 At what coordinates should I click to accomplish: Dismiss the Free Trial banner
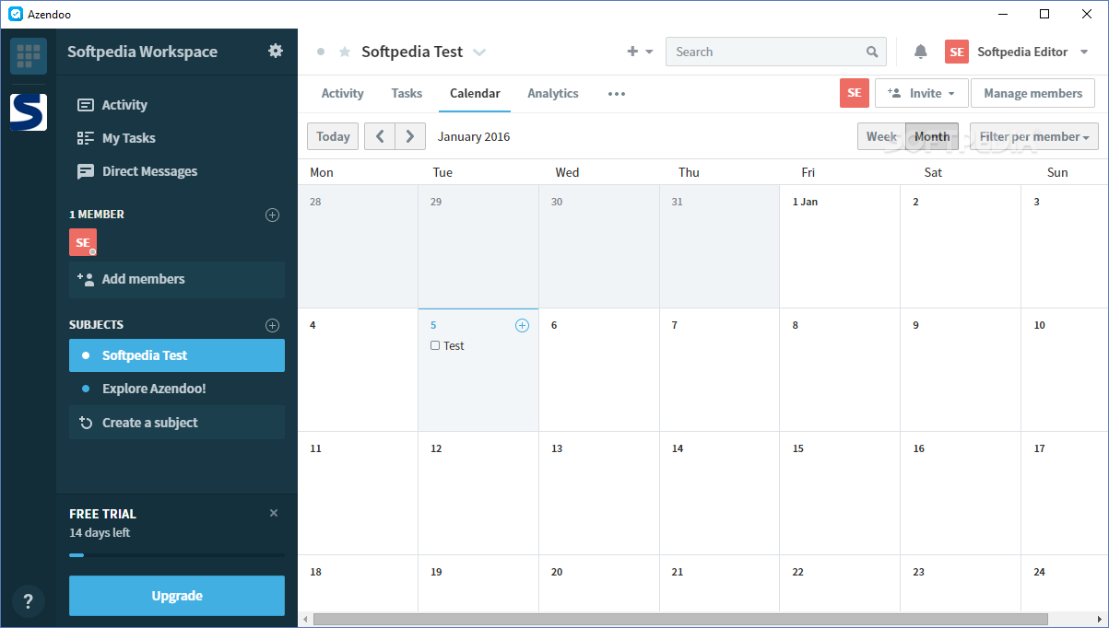tap(274, 513)
